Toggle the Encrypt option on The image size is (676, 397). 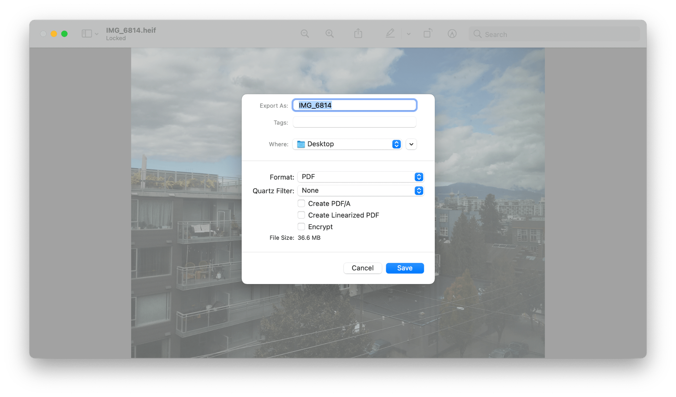pyautogui.click(x=300, y=226)
